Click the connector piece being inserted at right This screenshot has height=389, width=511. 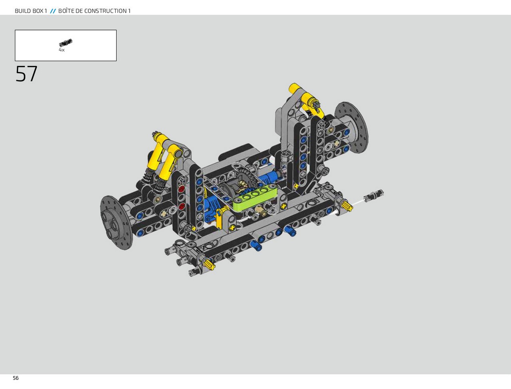point(374,195)
